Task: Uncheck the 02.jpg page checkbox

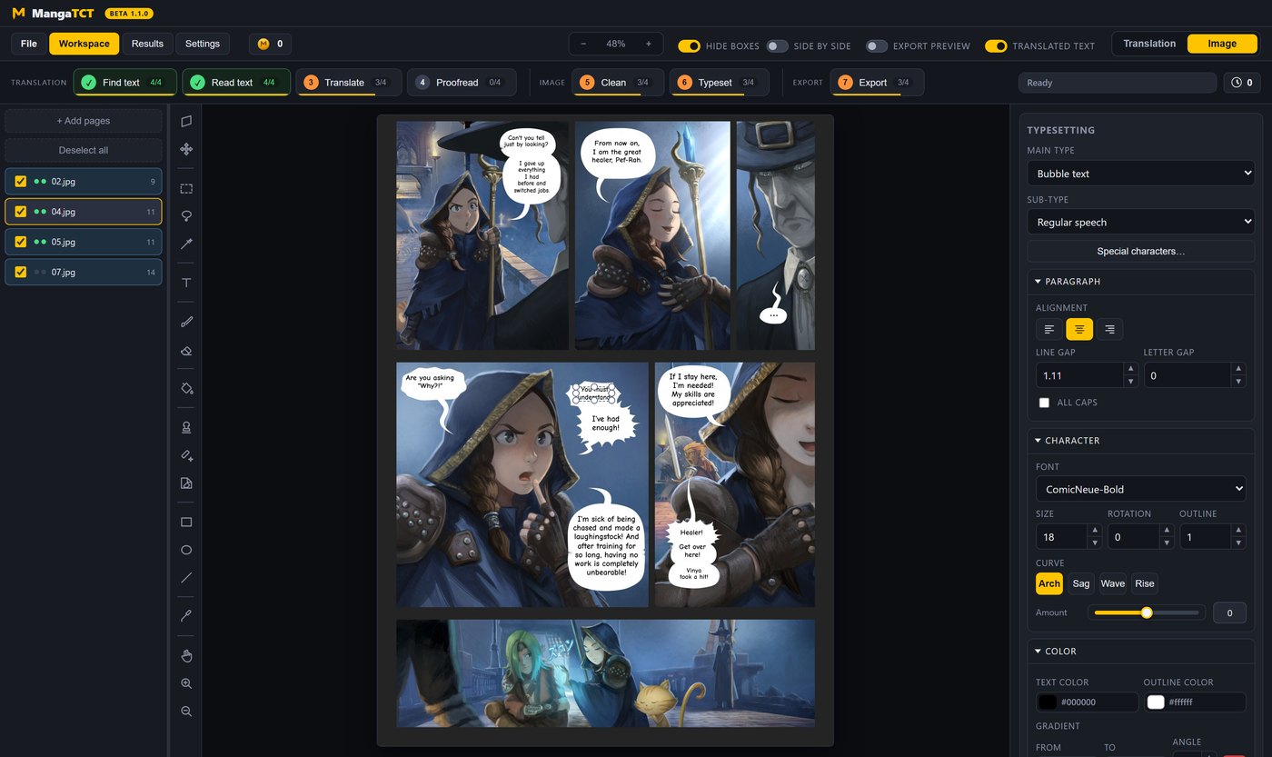Action: [21, 181]
